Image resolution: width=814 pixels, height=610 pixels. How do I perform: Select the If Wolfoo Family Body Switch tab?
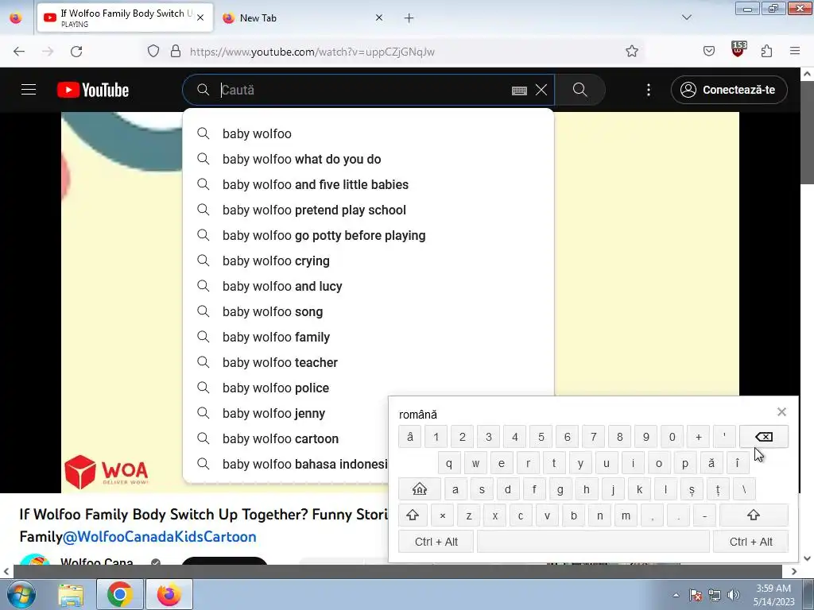coord(125,18)
